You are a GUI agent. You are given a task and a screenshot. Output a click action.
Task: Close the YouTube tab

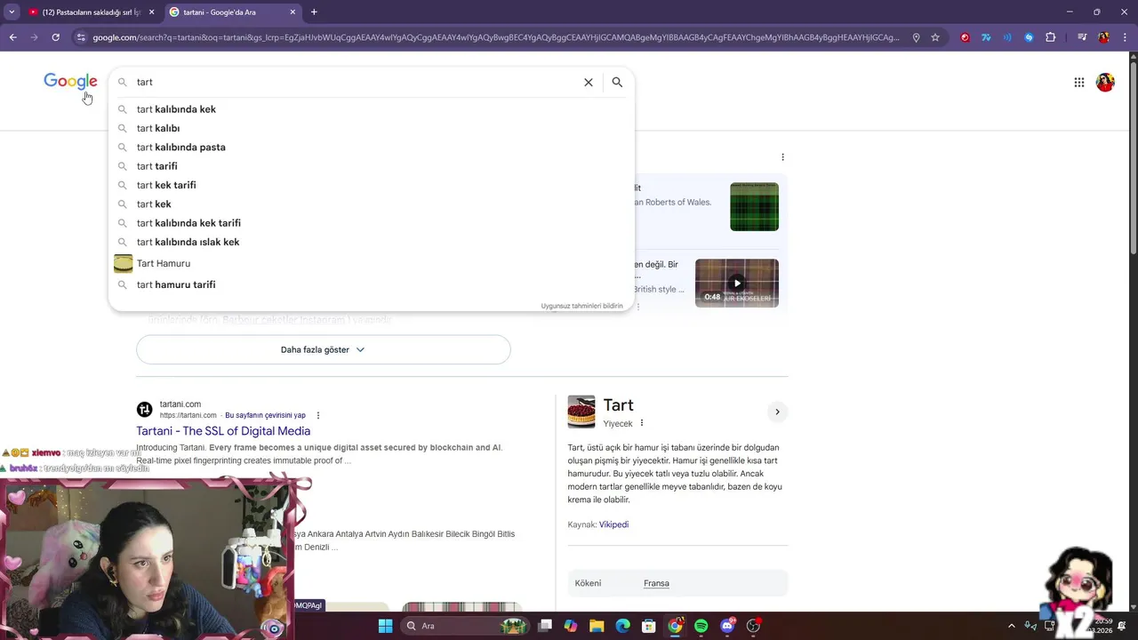point(151,12)
